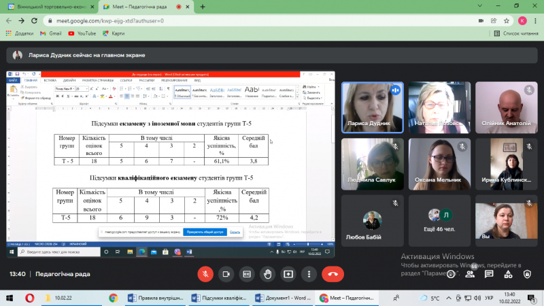The image size is (544, 306).
Task: Click Meet – Педагогічн... Chrome taskbar button
Action: (347, 298)
